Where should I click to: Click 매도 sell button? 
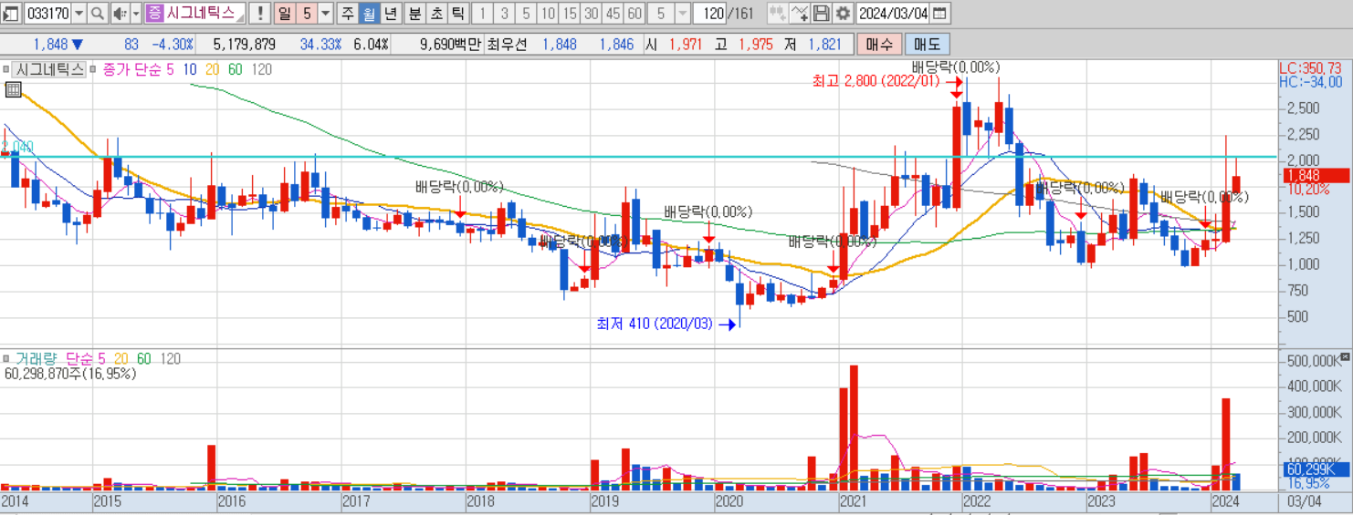coord(927,44)
